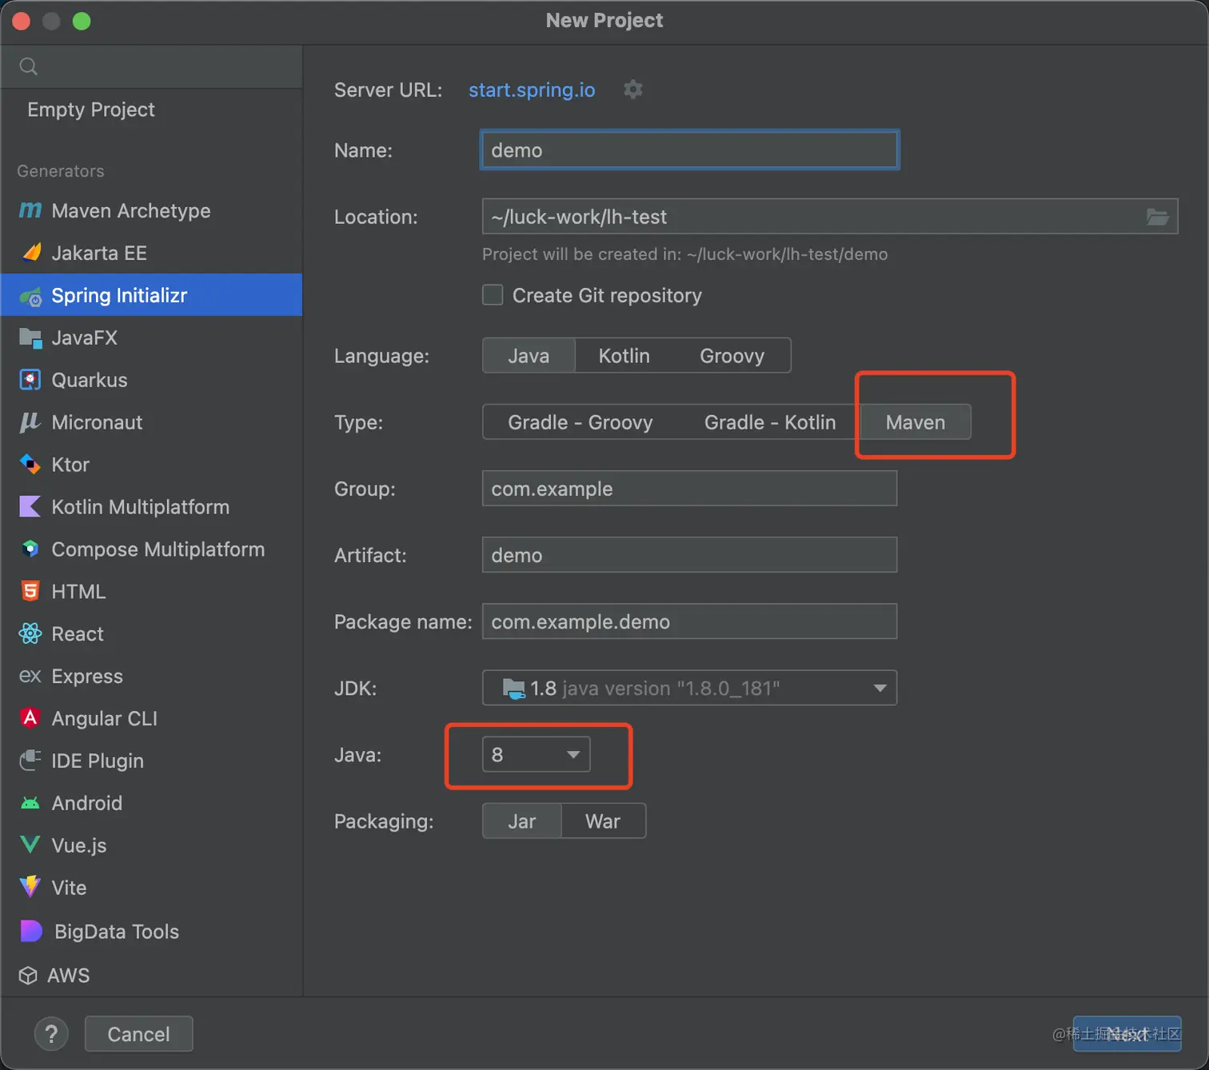Select IDE Plugin generator entry
1209x1070 pixels.
click(152, 761)
